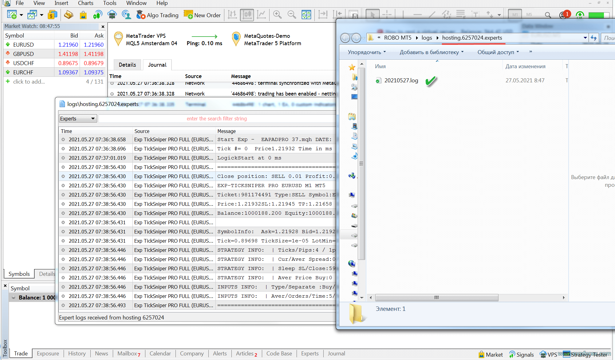The image size is (615, 360).
Task: Expand the new chart dropdown arrow
Action: (x=21, y=15)
